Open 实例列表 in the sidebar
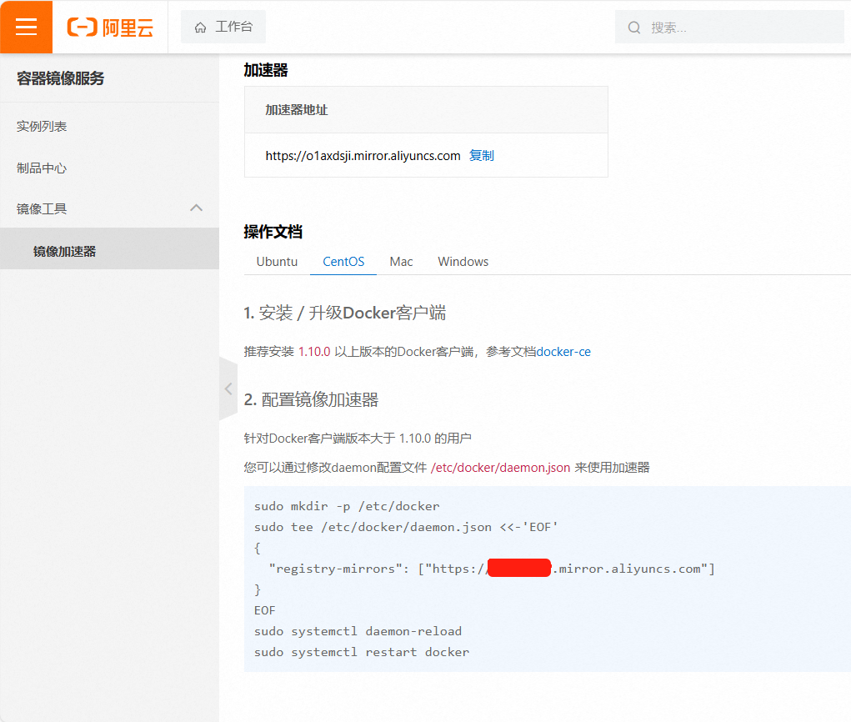851x722 pixels. pyautogui.click(x=110, y=127)
